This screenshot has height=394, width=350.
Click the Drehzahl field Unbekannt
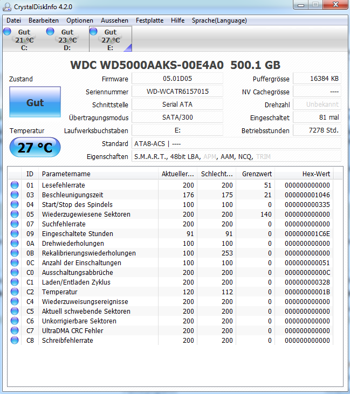[317, 105]
